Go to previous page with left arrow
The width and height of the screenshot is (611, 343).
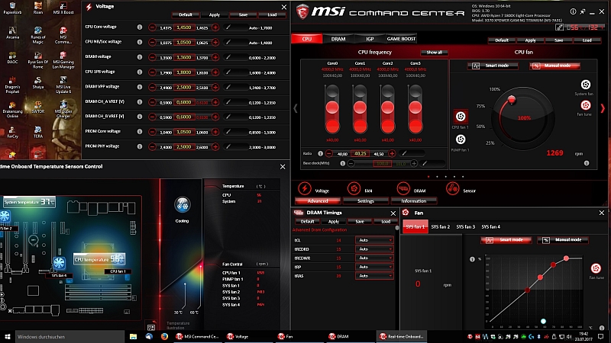click(296, 108)
